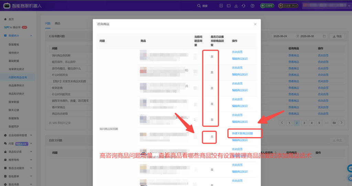Screen dimensions: 352x186
Task: Click the 2025-06-24 start date field
Action: (x=280, y=36)
